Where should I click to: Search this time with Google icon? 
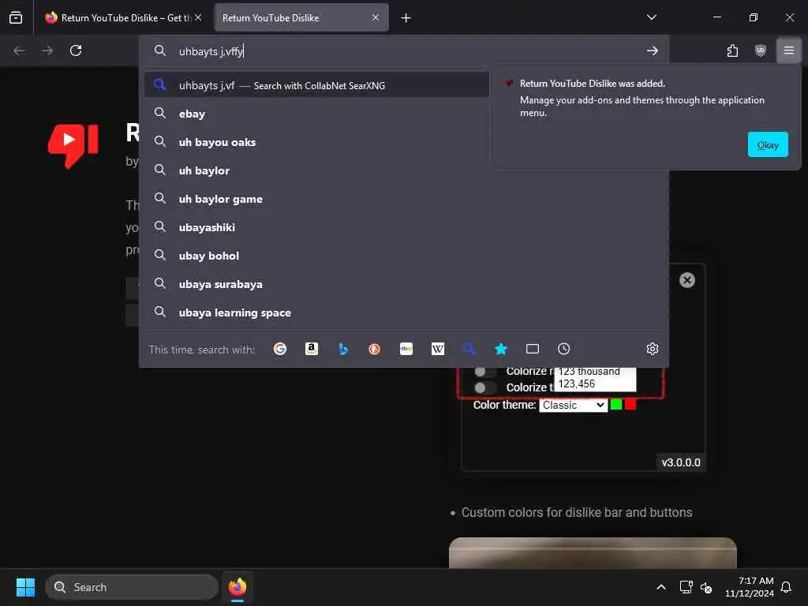[x=280, y=349]
